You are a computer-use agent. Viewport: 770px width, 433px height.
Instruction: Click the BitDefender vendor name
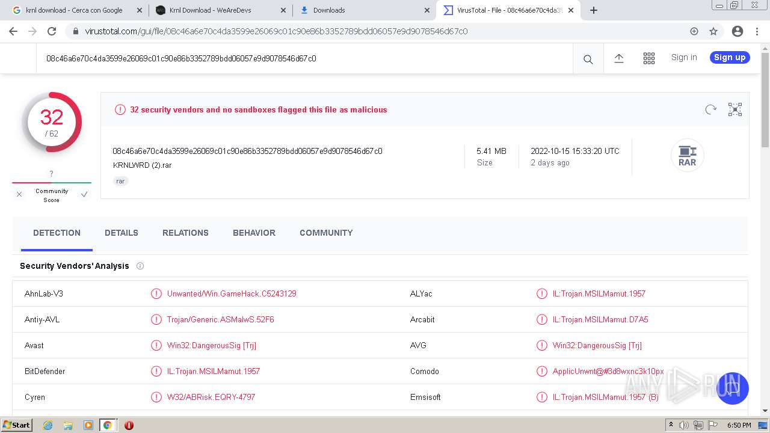pos(45,371)
